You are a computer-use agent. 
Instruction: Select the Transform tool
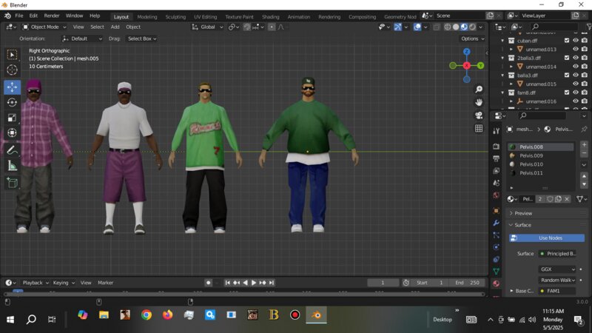coord(12,132)
